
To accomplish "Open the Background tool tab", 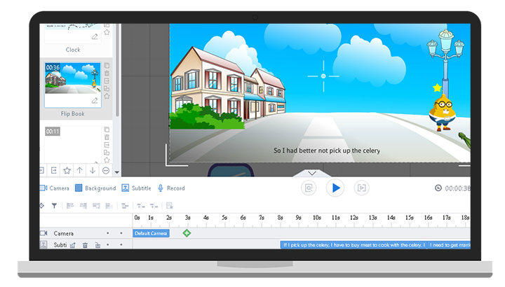I will point(95,188).
